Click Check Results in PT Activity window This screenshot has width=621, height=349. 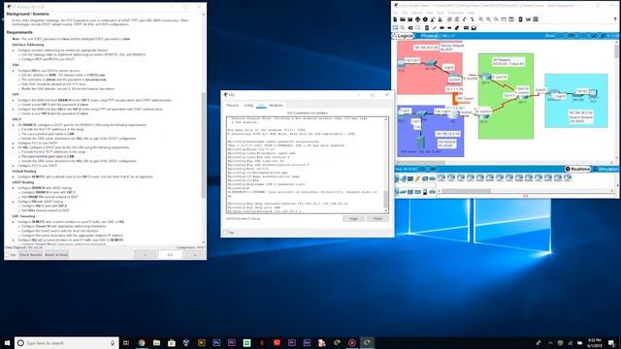(x=30, y=255)
